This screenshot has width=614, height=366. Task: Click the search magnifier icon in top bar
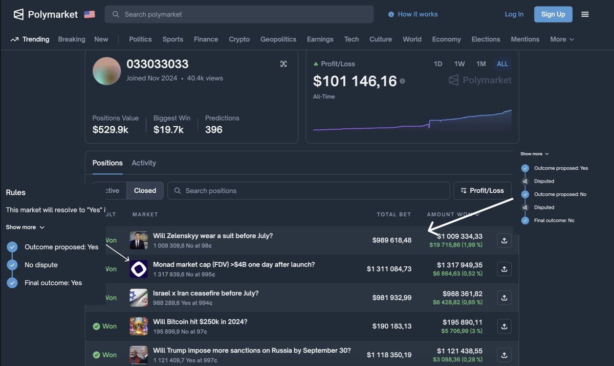tap(116, 14)
